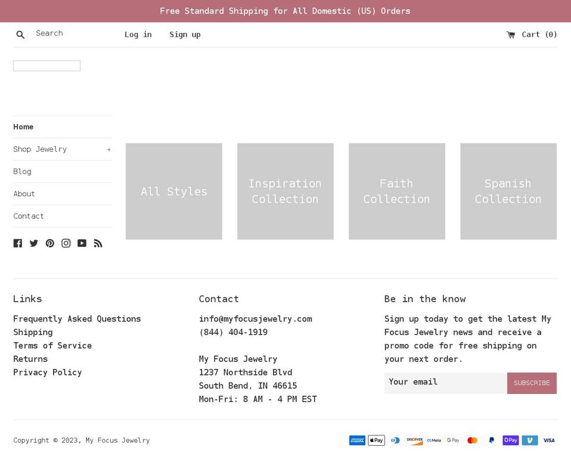The height and width of the screenshot is (460, 571).
Task: Open About in the sidebar menu
Action: point(24,194)
